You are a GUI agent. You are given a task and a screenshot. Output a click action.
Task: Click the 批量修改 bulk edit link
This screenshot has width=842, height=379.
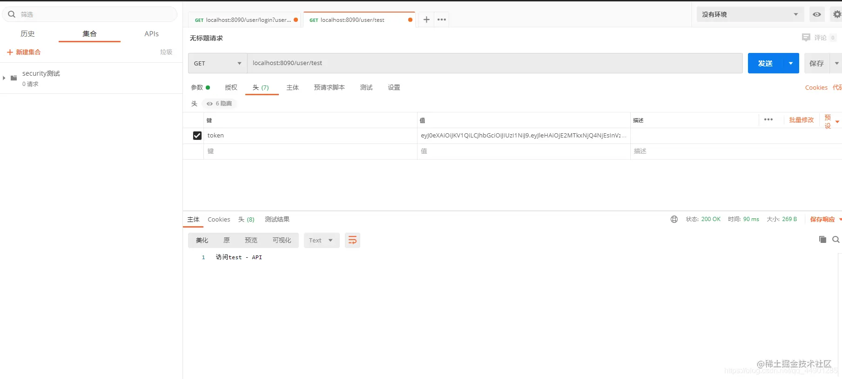[x=802, y=120]
